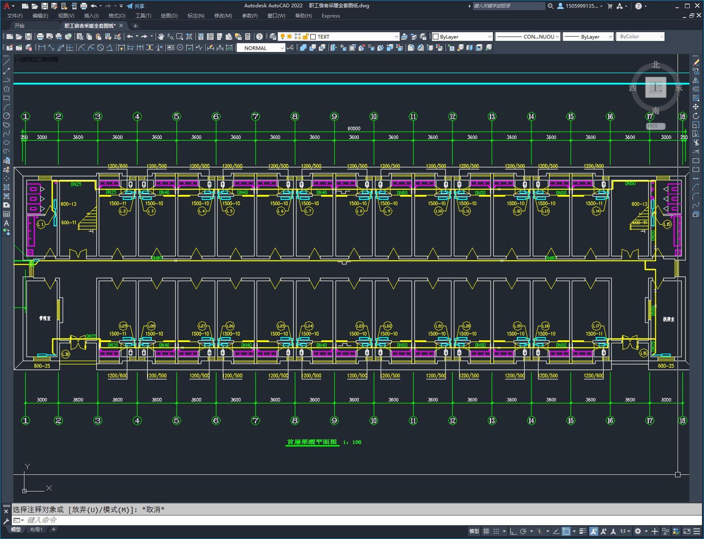Click the Rotate tool in modify toolbar

pos(696,116)
